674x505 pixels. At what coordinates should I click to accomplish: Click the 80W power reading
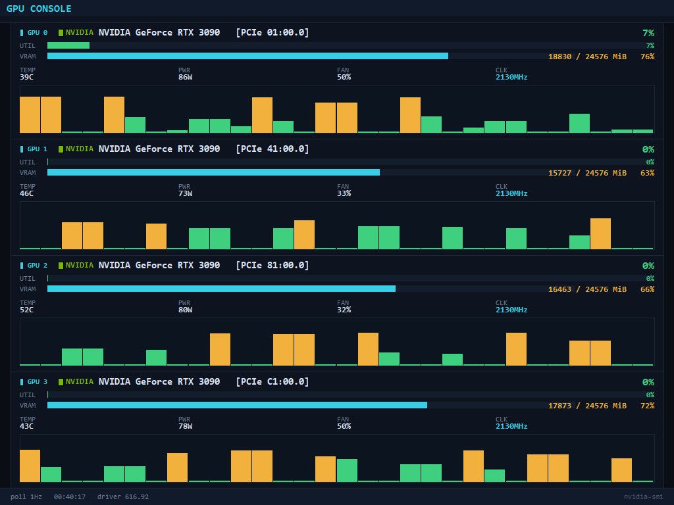(185, 310)
